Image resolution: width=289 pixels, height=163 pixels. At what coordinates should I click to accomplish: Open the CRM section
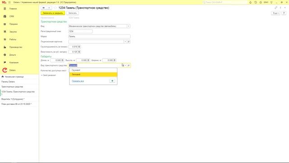click(12, 16)
